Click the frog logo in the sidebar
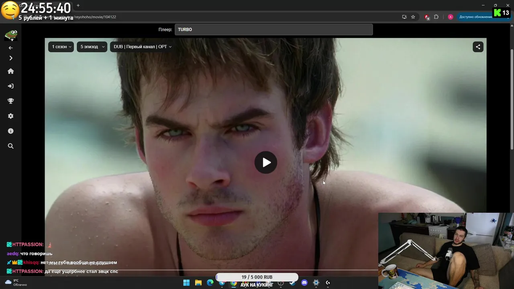The height and width of the screenshot is (289, 514). 11,35
